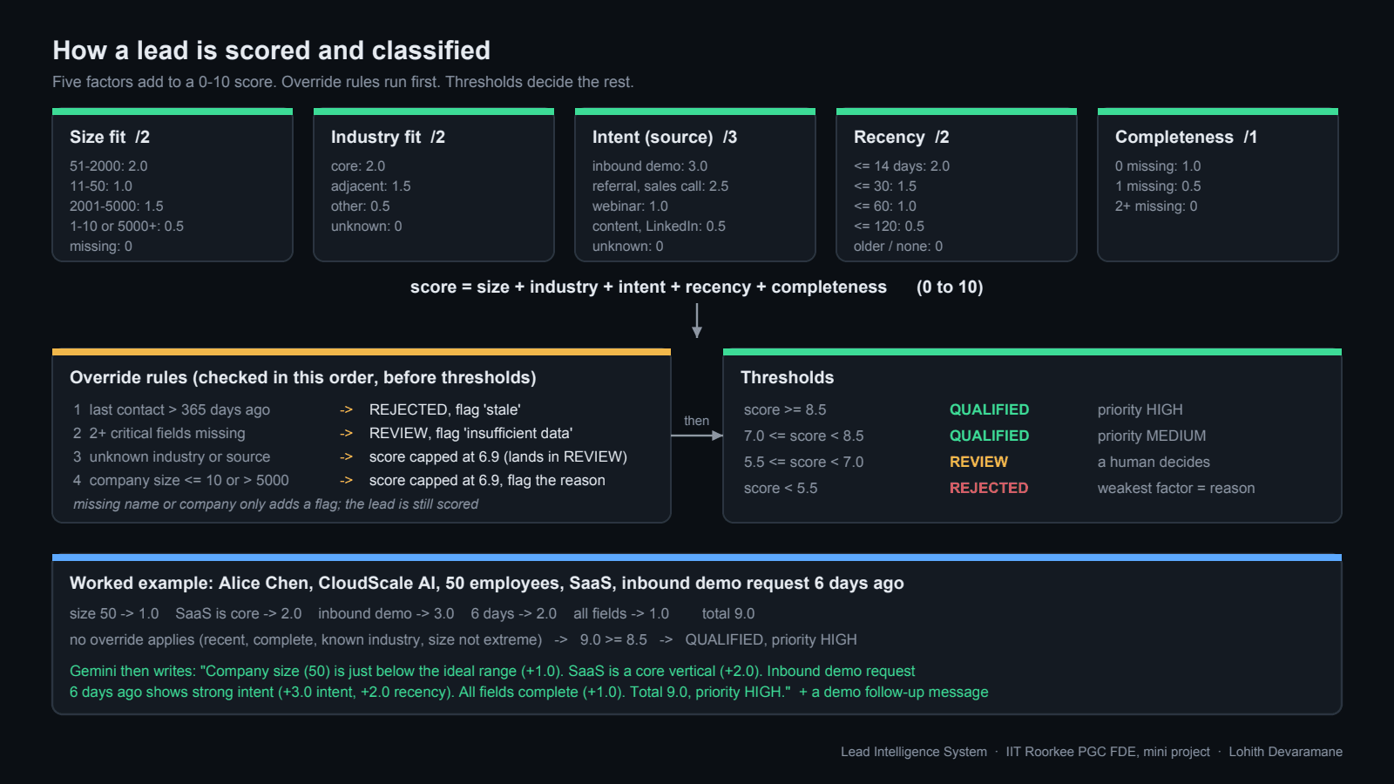Select the 'Worked example: Alice Chen' heading

pos(487,583)
